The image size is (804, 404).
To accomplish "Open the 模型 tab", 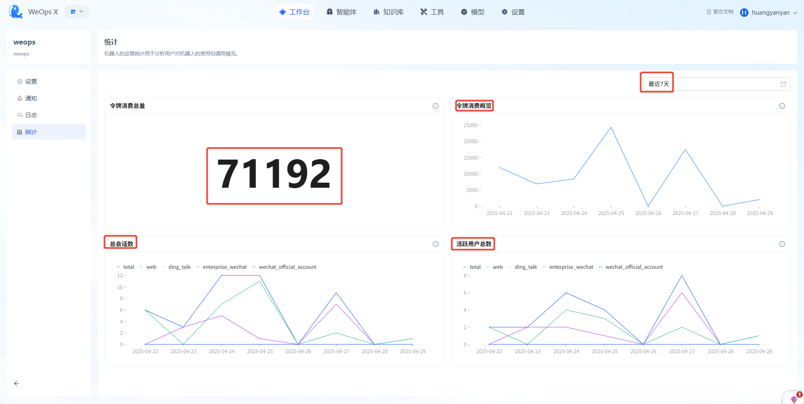I will [x=473, y=12].
